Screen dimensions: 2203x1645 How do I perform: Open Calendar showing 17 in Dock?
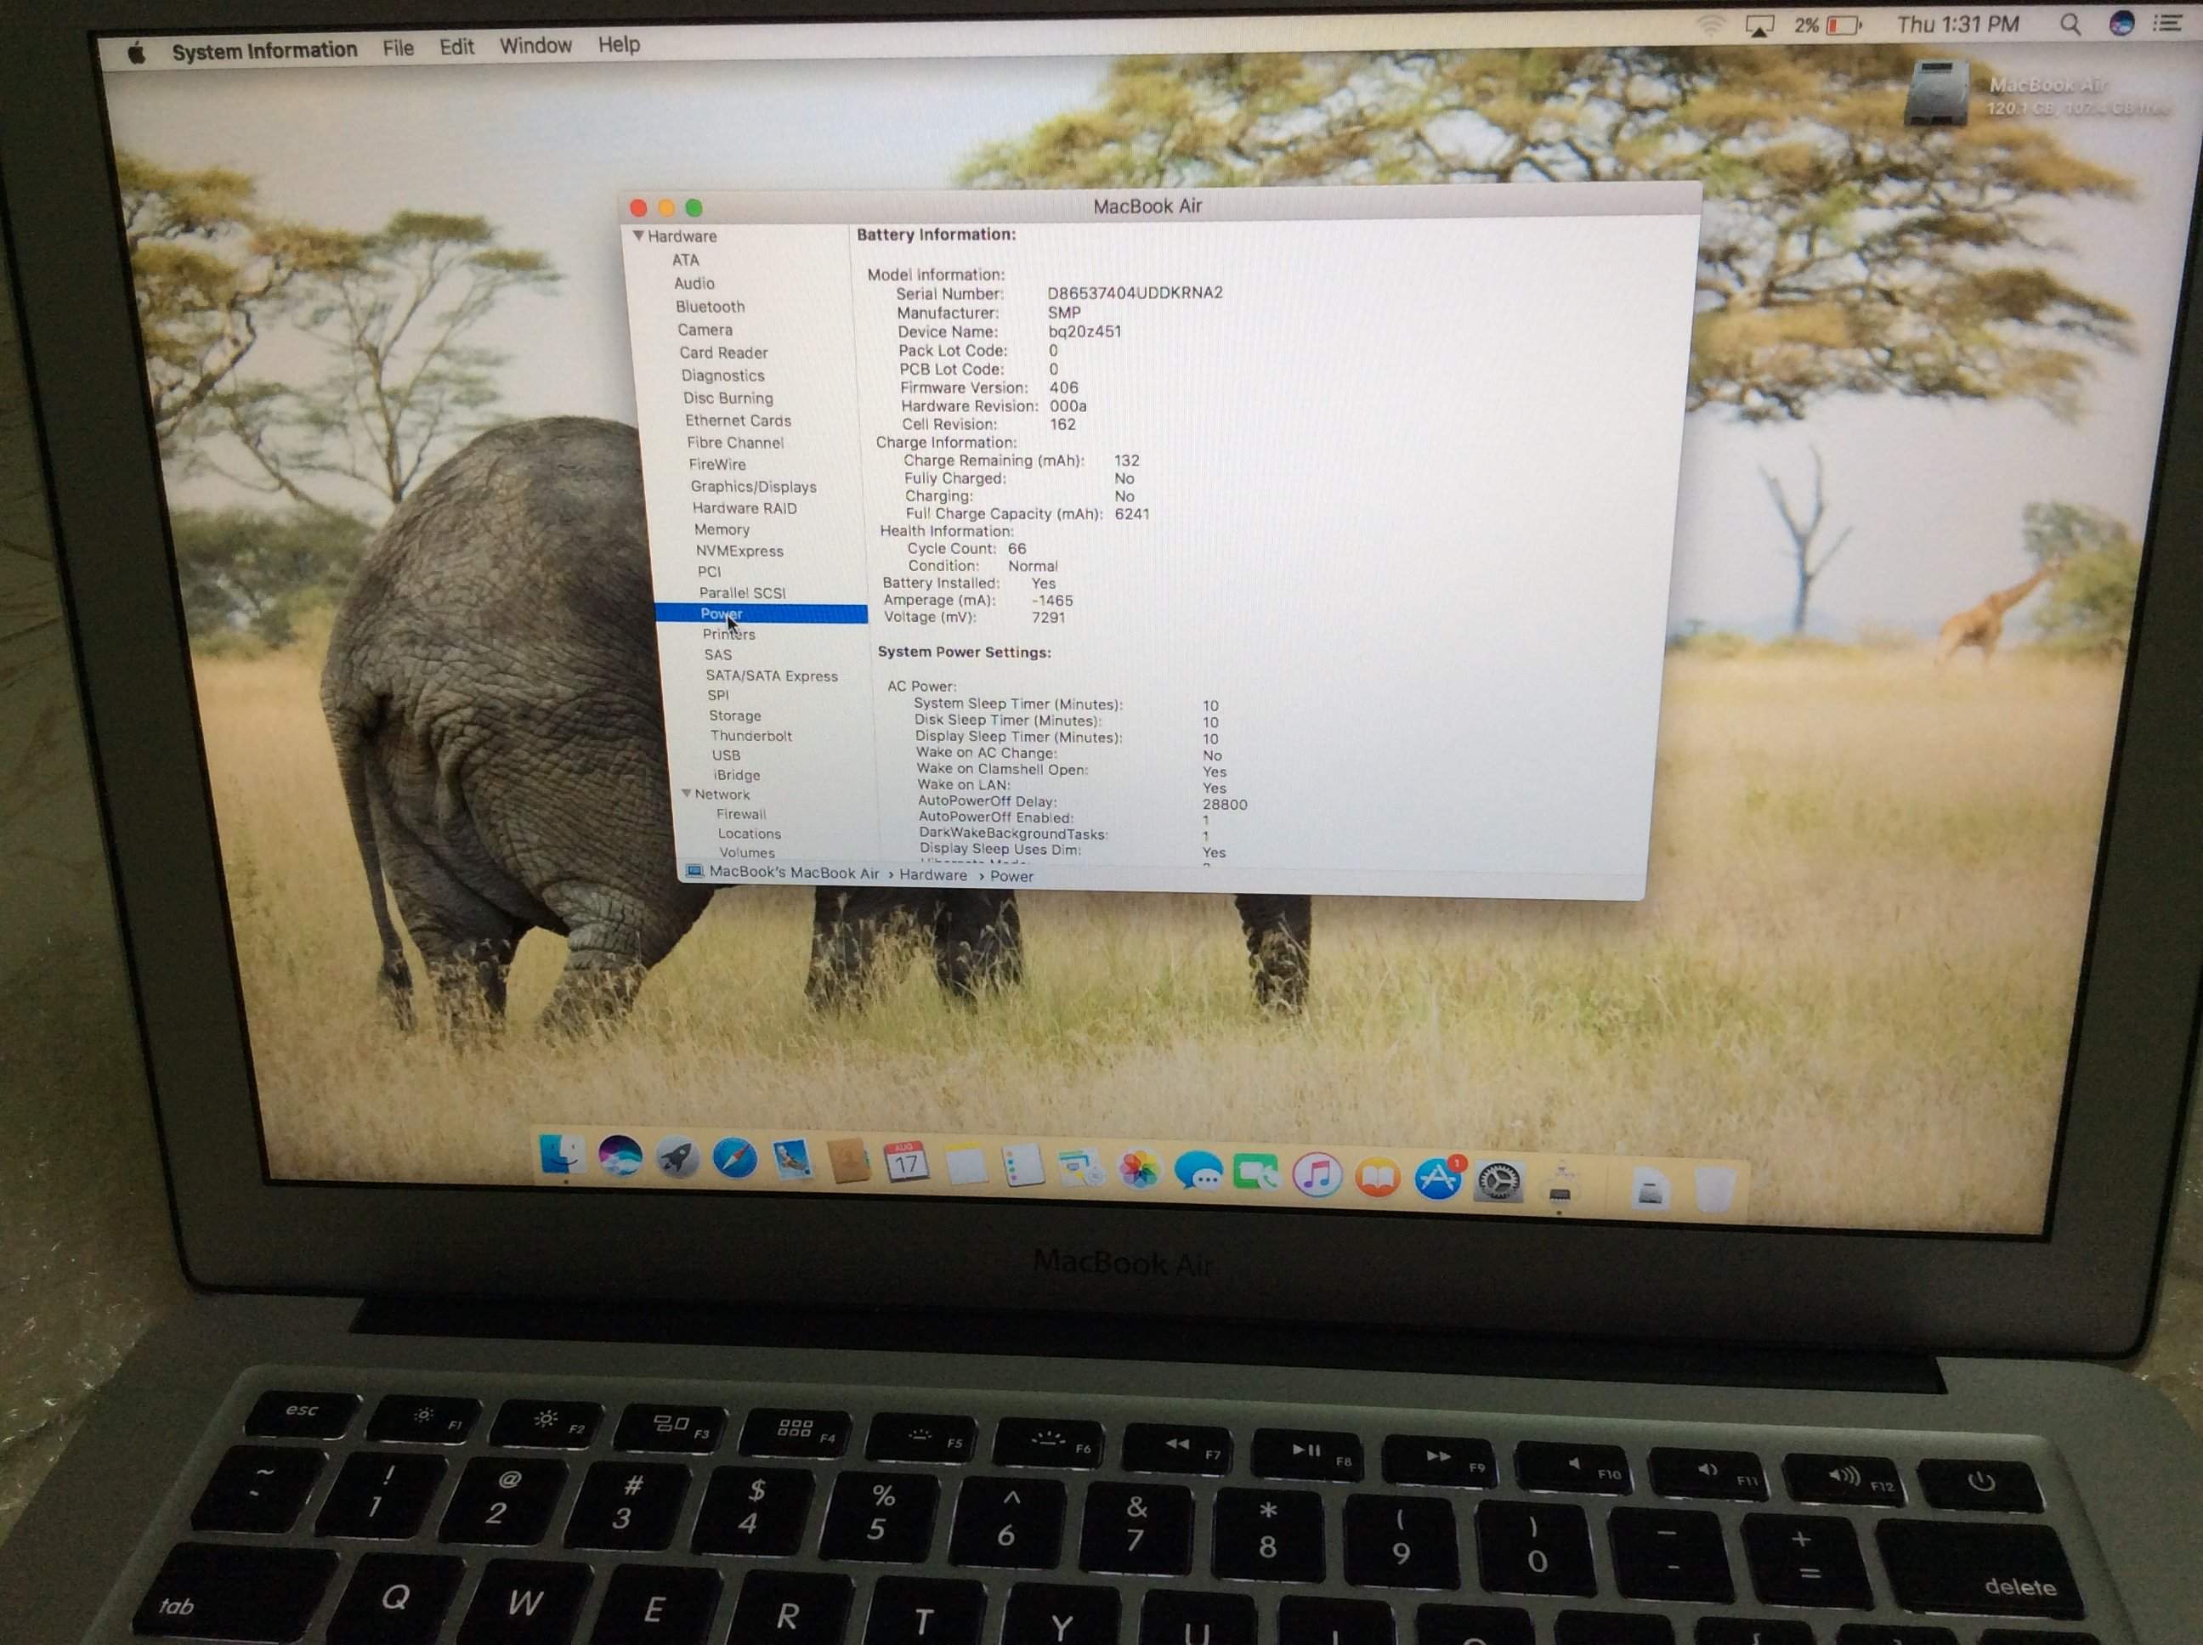point(906,1163)
